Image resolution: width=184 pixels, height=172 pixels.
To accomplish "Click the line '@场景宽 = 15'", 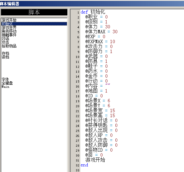I will (x=100, y=111).
